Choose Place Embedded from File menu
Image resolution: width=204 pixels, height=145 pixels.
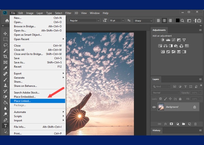click(38, 97)
